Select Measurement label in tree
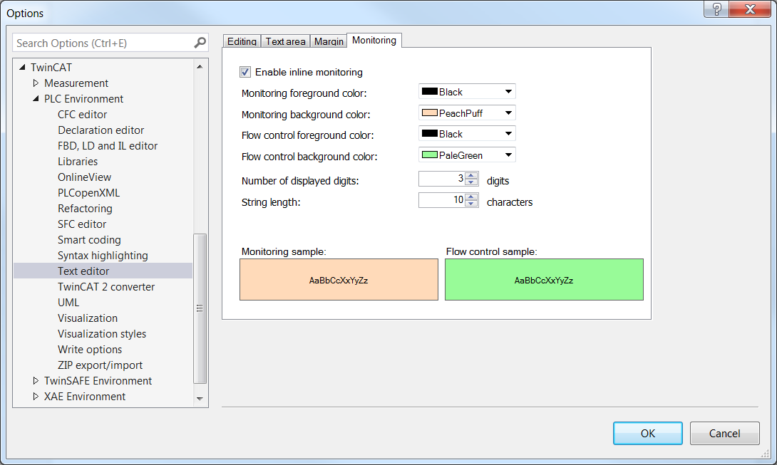Image resolution: width=777 pixels, height=465 pixels. click(x=76, y=83)
